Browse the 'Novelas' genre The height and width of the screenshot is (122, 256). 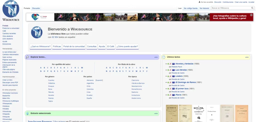coord(51,95)
